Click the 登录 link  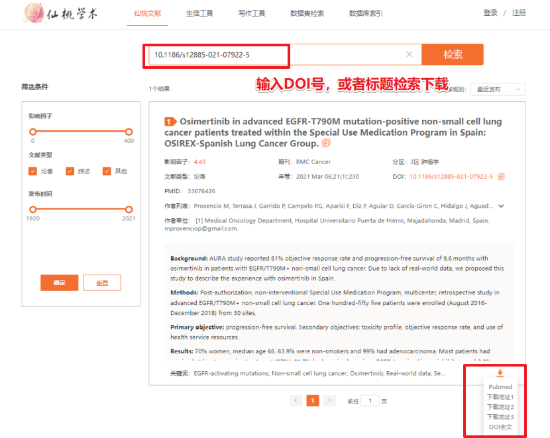click(490, 13)
